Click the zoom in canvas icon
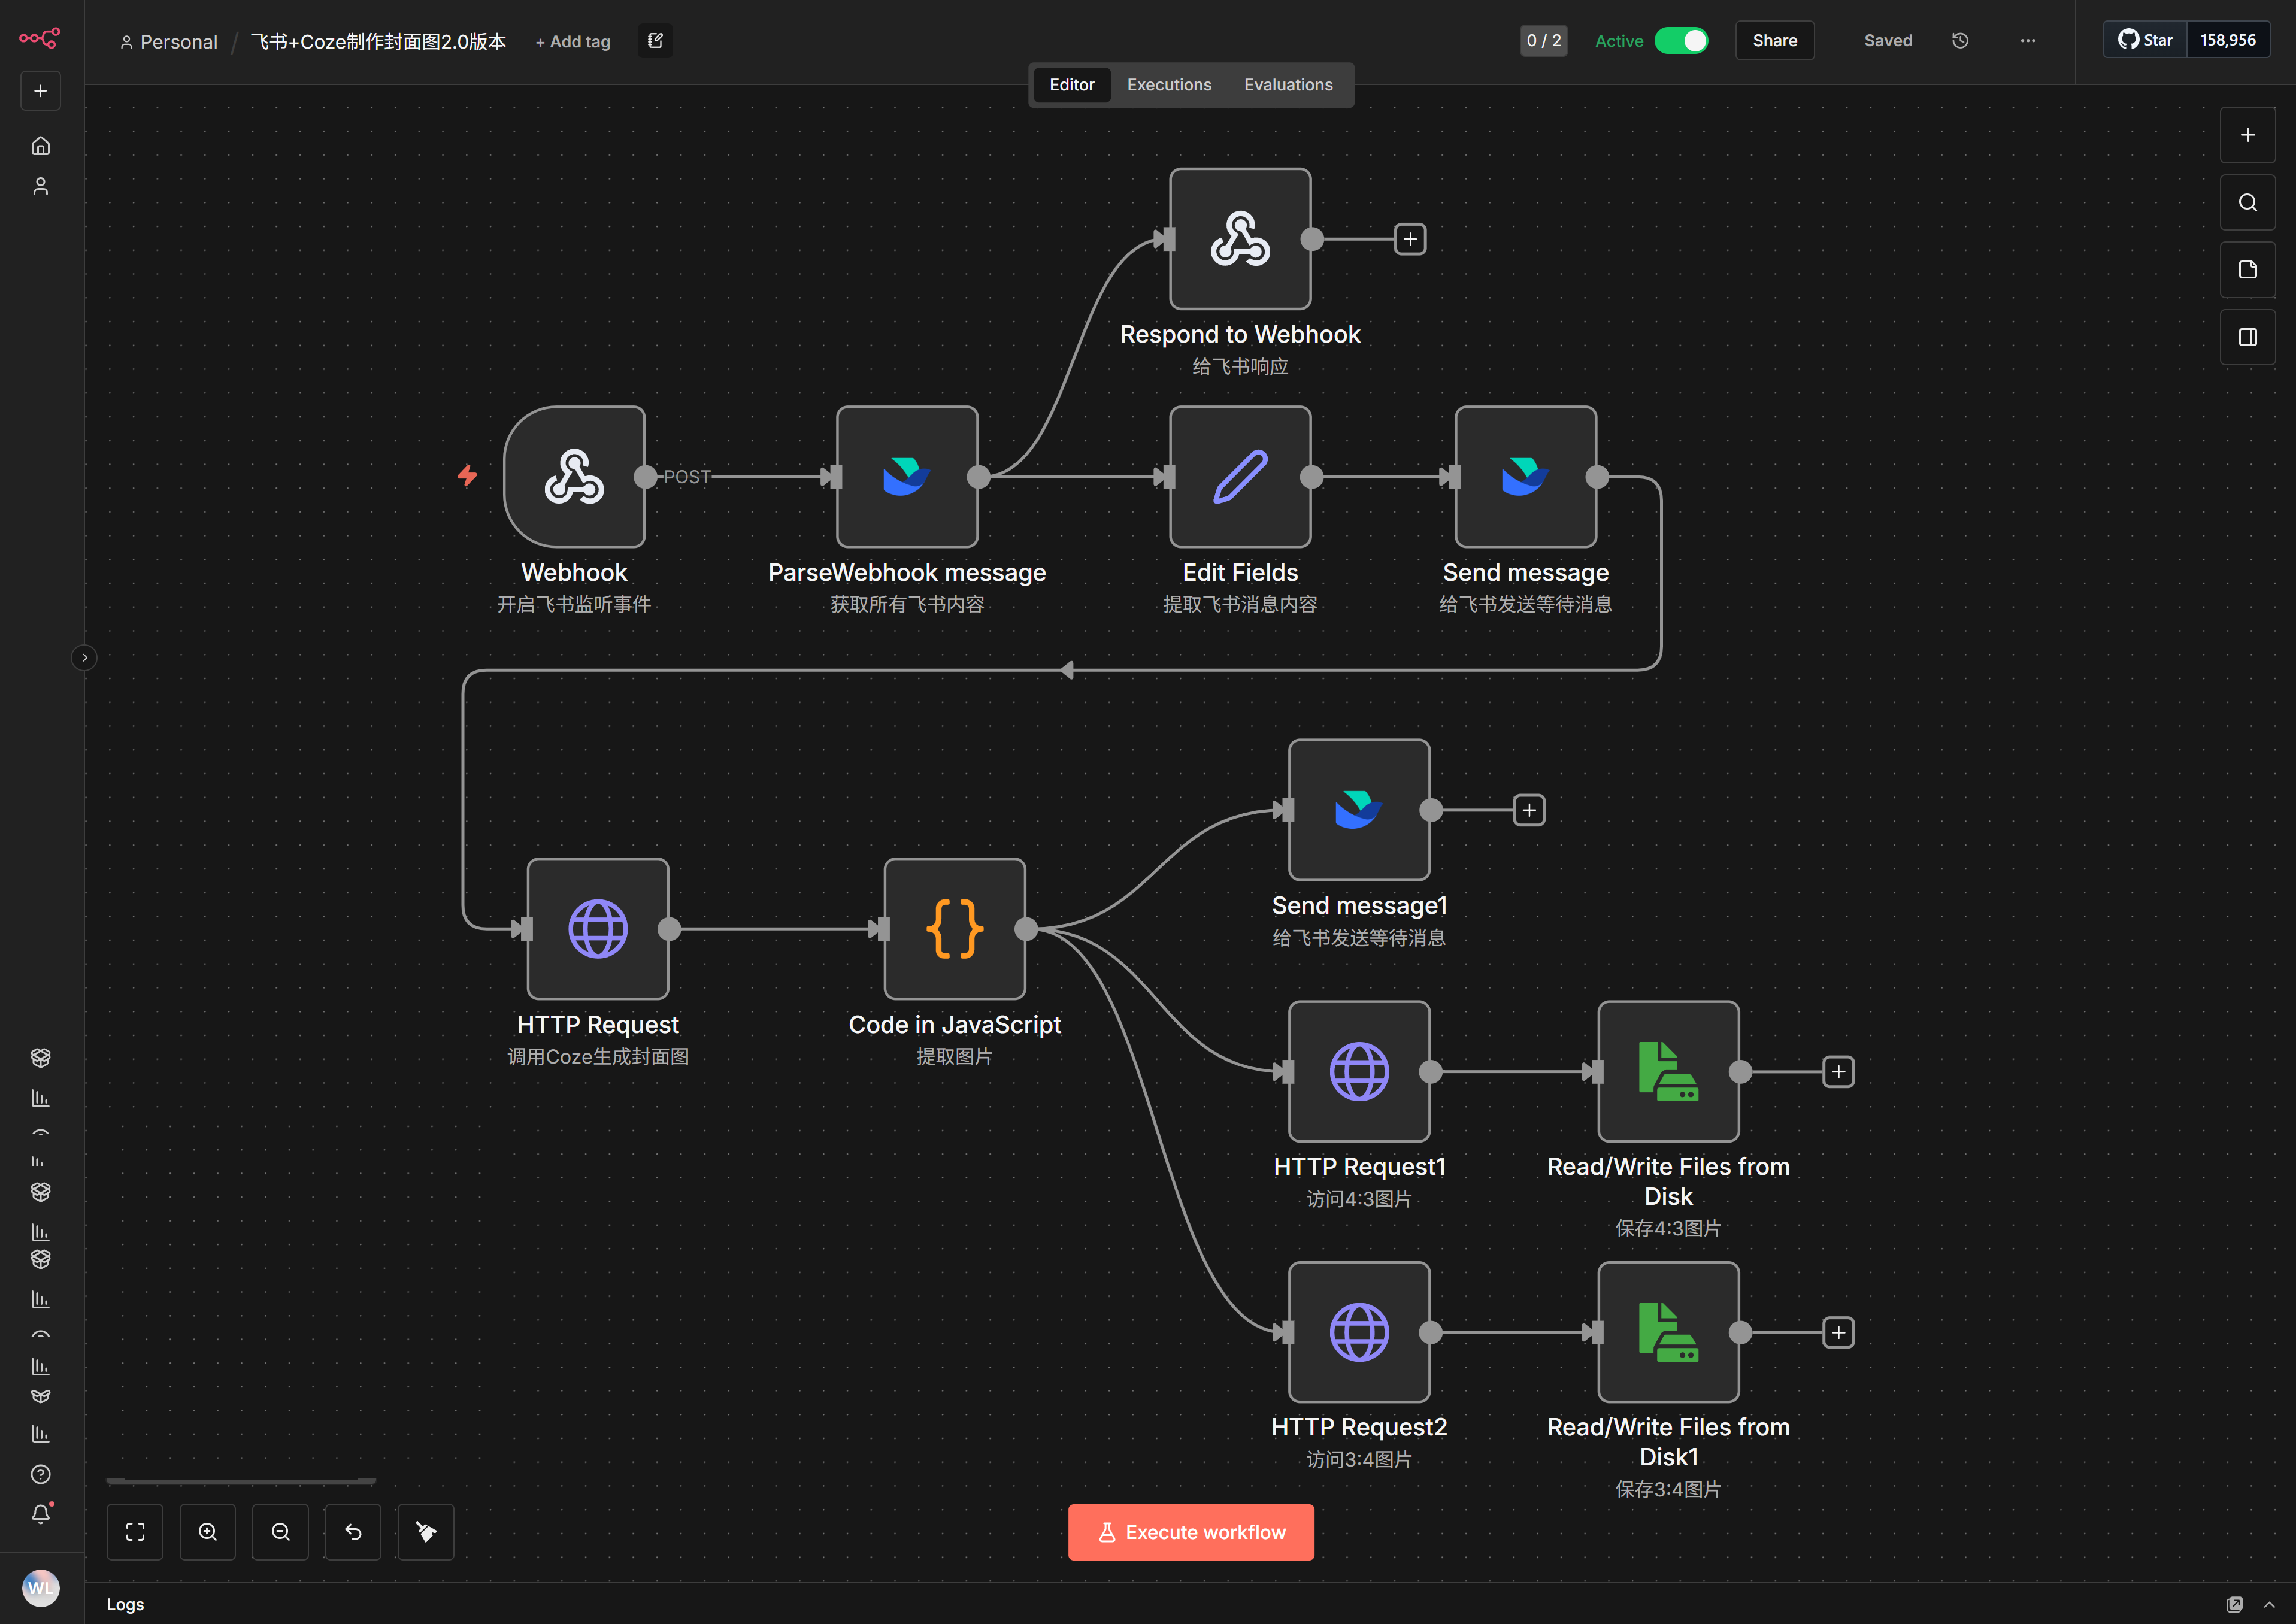Viewport: 2296px width, 1624px height. [x=208, y=1532]
